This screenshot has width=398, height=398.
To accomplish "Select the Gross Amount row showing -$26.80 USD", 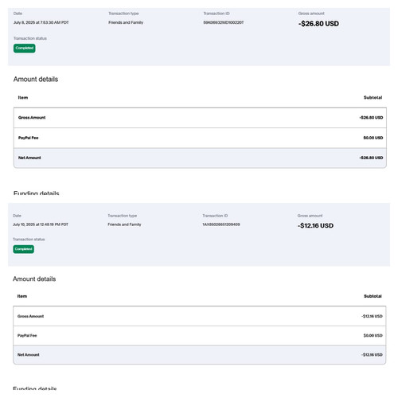I will tap(200, 118).
